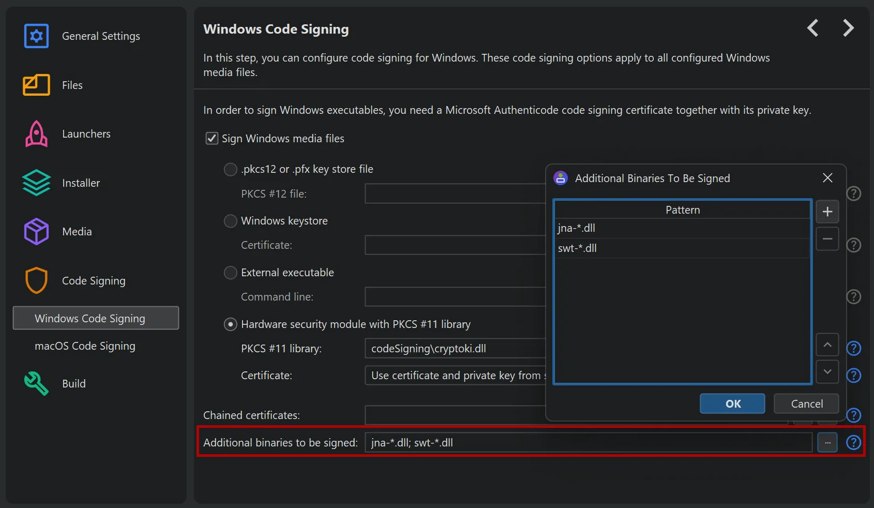Move pattern down with chevron button
874x508 pixels.
pos(827,371)
